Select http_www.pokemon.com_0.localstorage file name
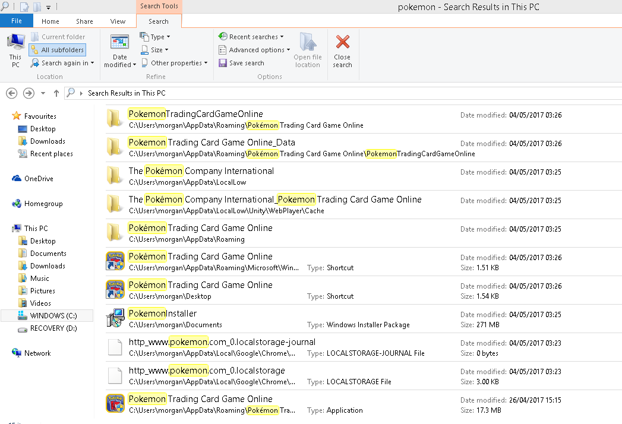This screenshot has width=622, height=424. click(207, 371)
